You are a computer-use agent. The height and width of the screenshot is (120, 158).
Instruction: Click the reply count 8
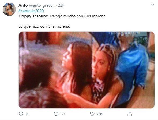[x=27, y=114]
